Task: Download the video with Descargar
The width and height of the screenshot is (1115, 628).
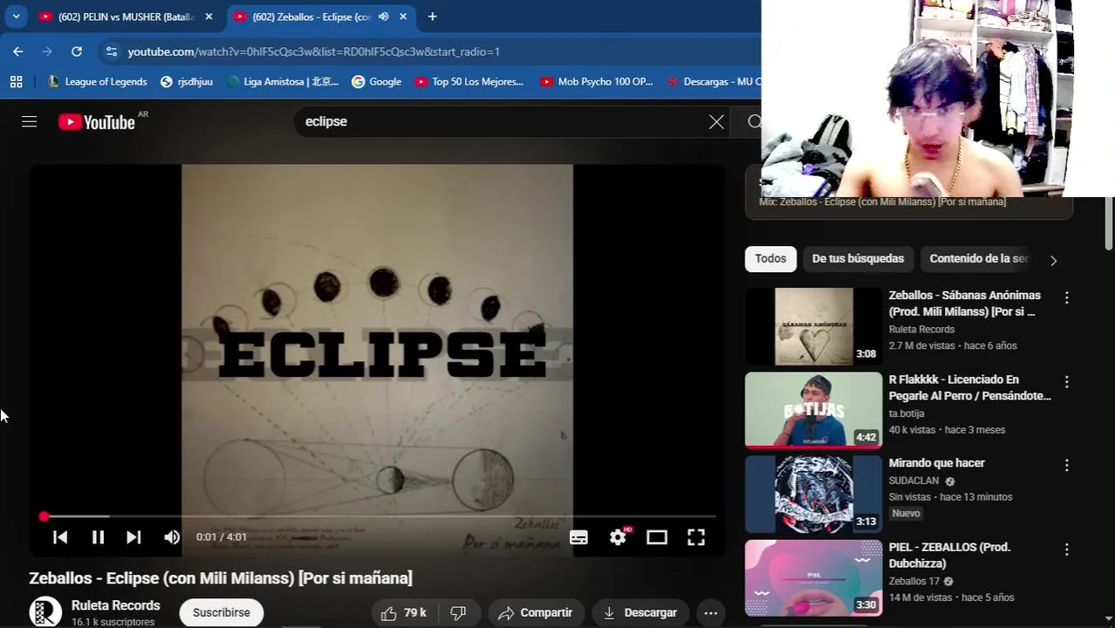Action: 640,613
